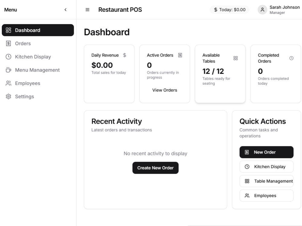Click the Employees quick action button

point(266,196)
